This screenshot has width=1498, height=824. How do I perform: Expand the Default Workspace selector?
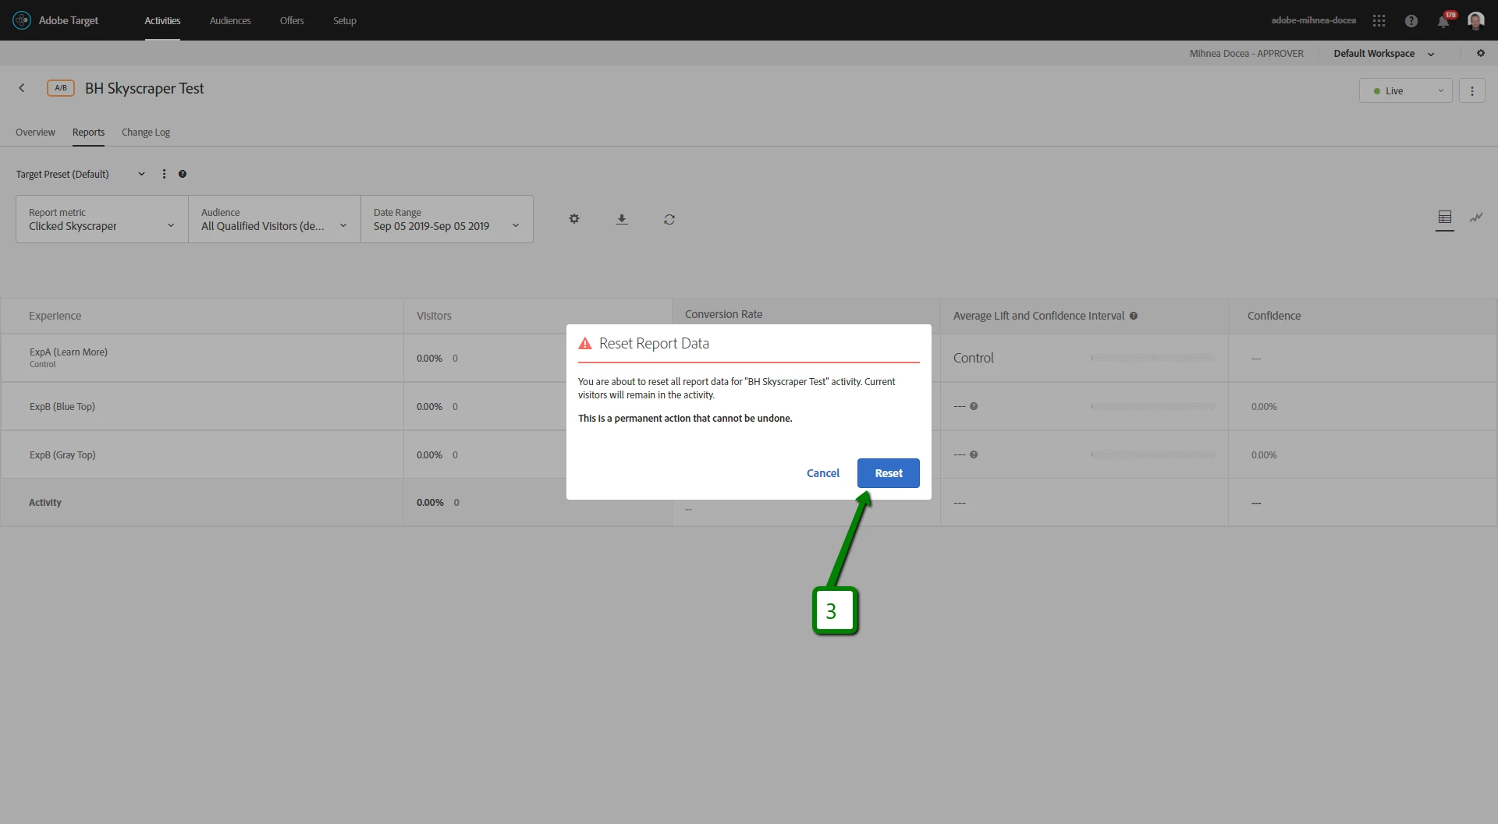1384,53
